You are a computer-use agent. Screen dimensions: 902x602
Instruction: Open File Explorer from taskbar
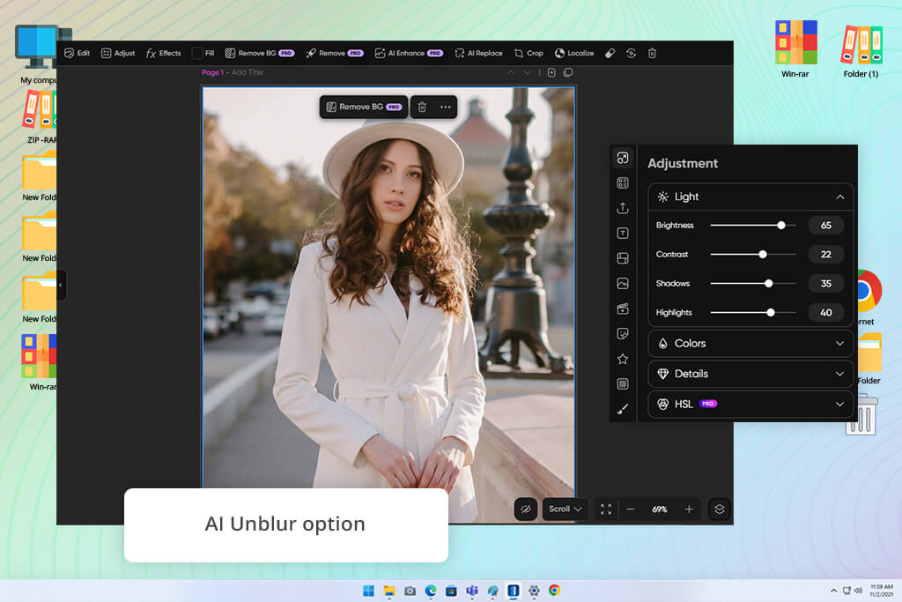point(389,591)
